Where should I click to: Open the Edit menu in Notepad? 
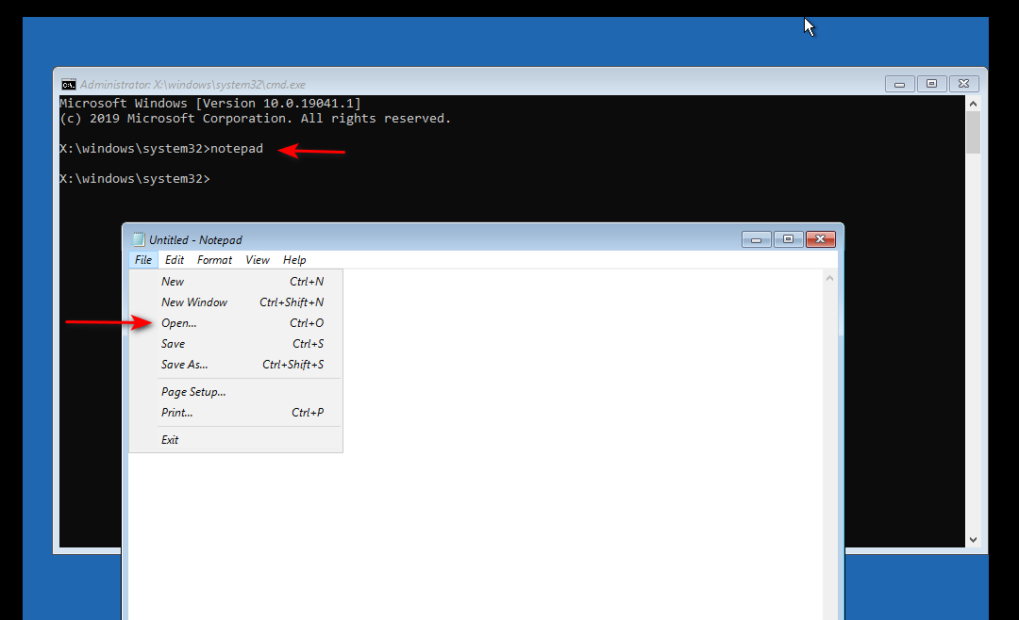[175, 260]
